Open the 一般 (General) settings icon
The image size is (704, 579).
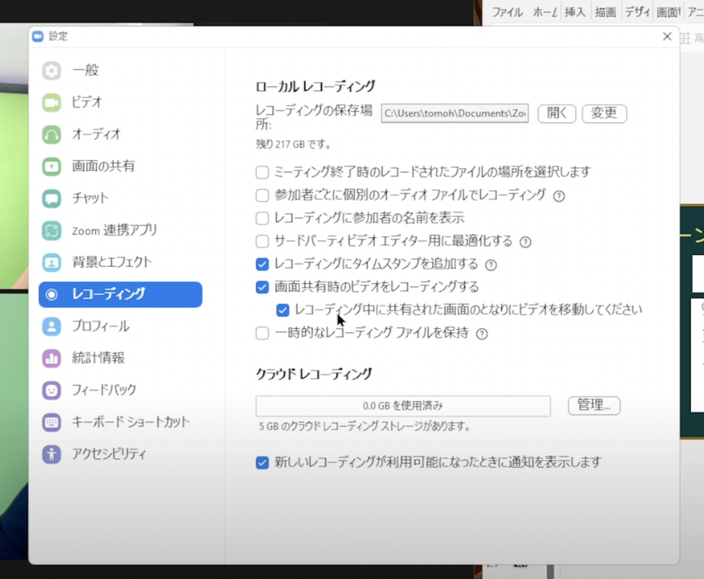coord(52,70)
